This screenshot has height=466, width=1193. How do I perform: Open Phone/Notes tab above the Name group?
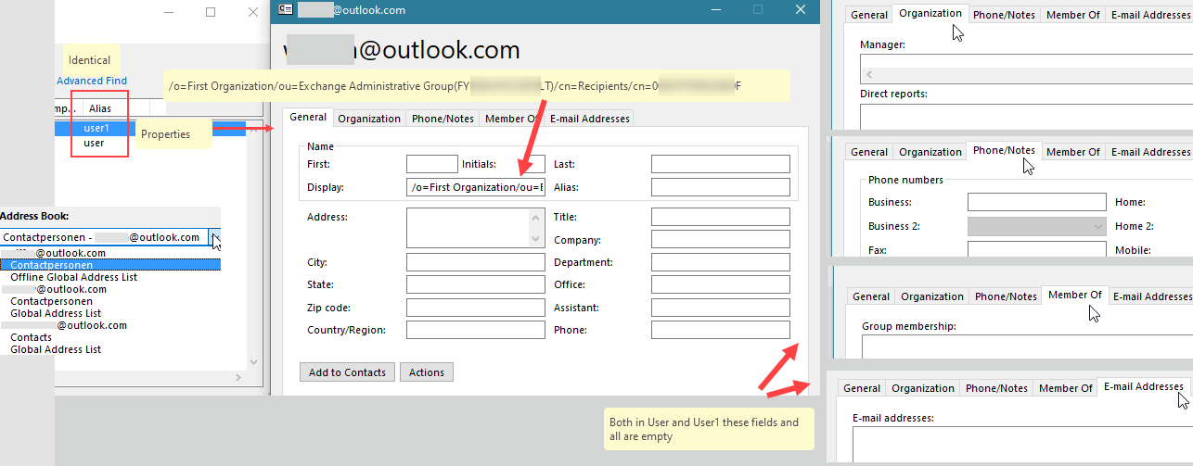tap(443, 119)
